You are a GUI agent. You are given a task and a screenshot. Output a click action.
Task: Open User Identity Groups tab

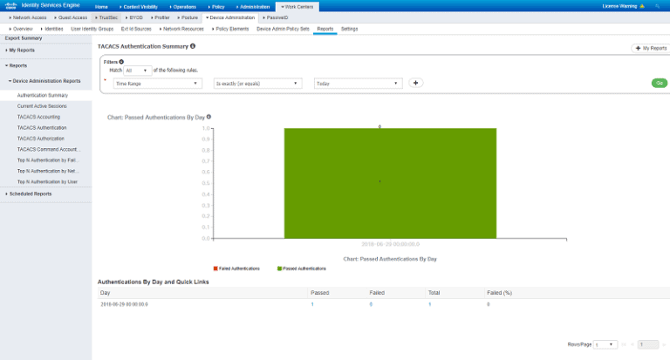click(92, 29)
